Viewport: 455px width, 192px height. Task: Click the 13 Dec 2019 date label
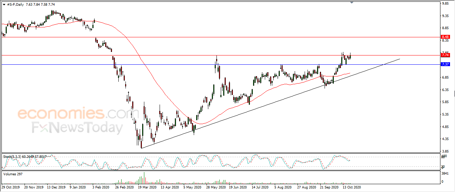pyautogui.click(x=57, y=187)
